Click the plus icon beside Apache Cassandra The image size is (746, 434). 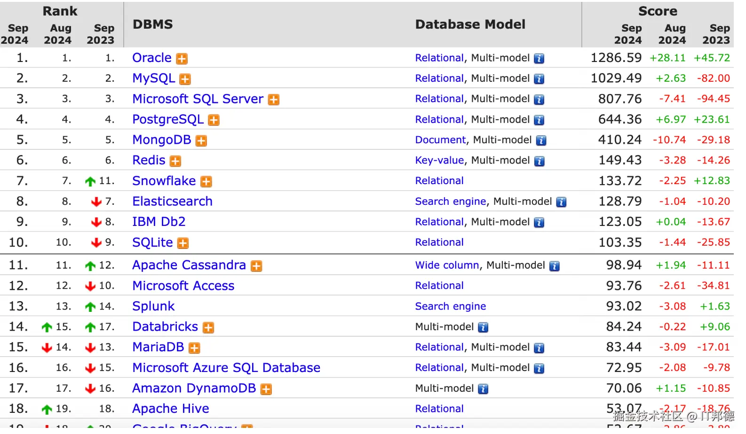[x=256, y=266]
